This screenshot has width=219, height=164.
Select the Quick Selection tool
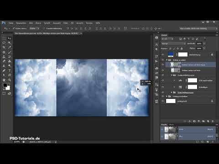tap(10, 43)
